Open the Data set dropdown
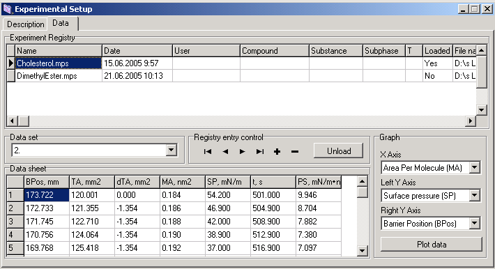 point(172,151)
